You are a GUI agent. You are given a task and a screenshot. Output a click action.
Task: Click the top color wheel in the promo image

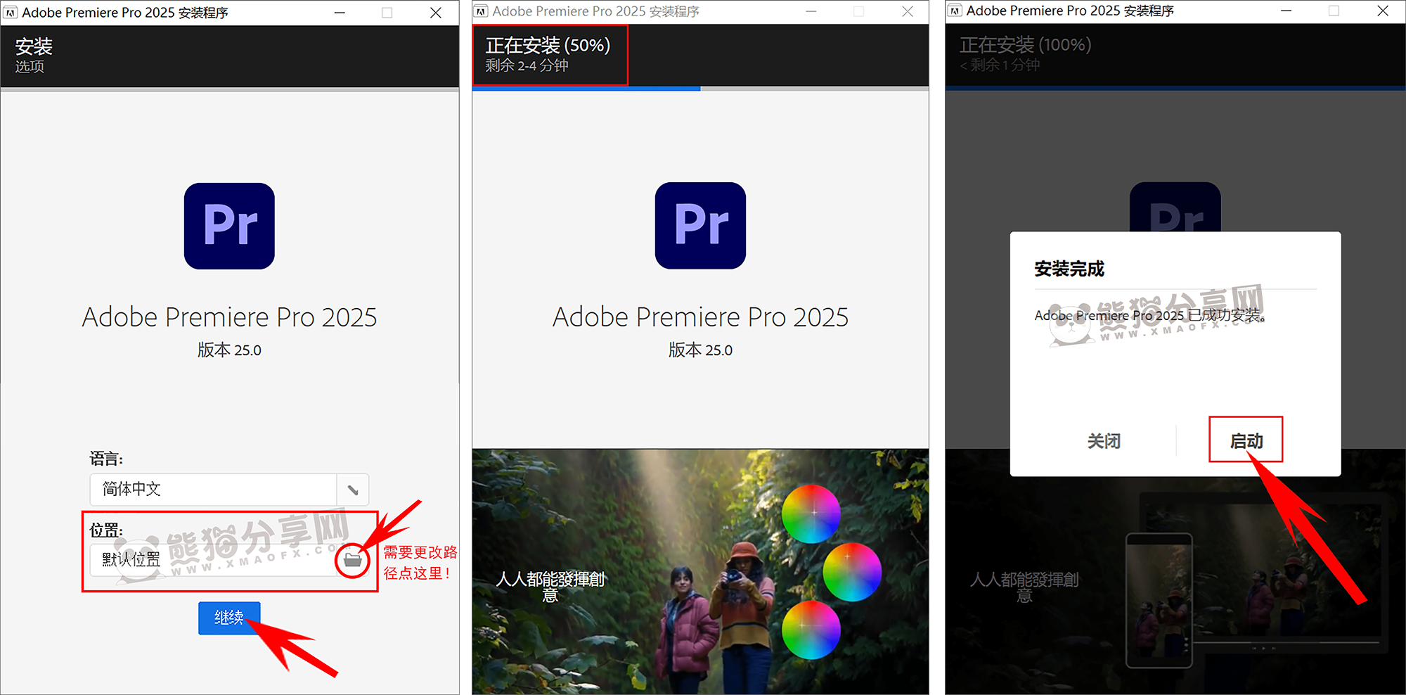[x=811, y=514]
